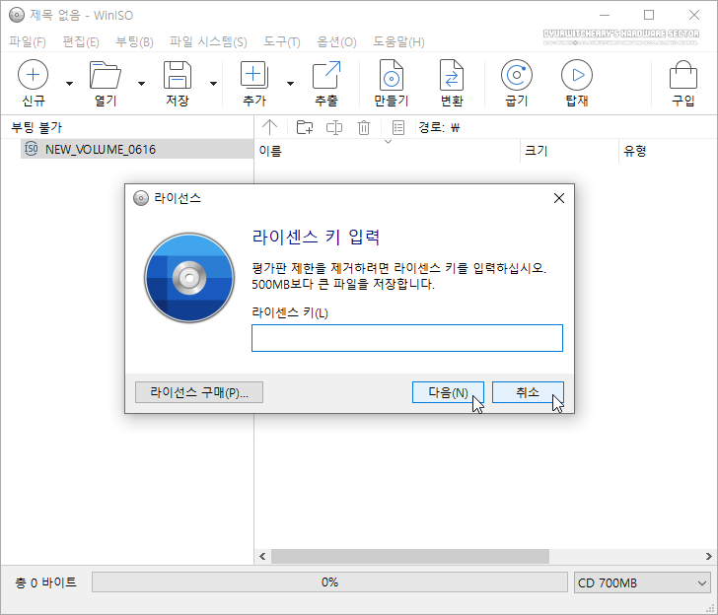Viewport: 718px width, 615px height.
Task: Click the trash delete icon
Action: coord(364,127)
